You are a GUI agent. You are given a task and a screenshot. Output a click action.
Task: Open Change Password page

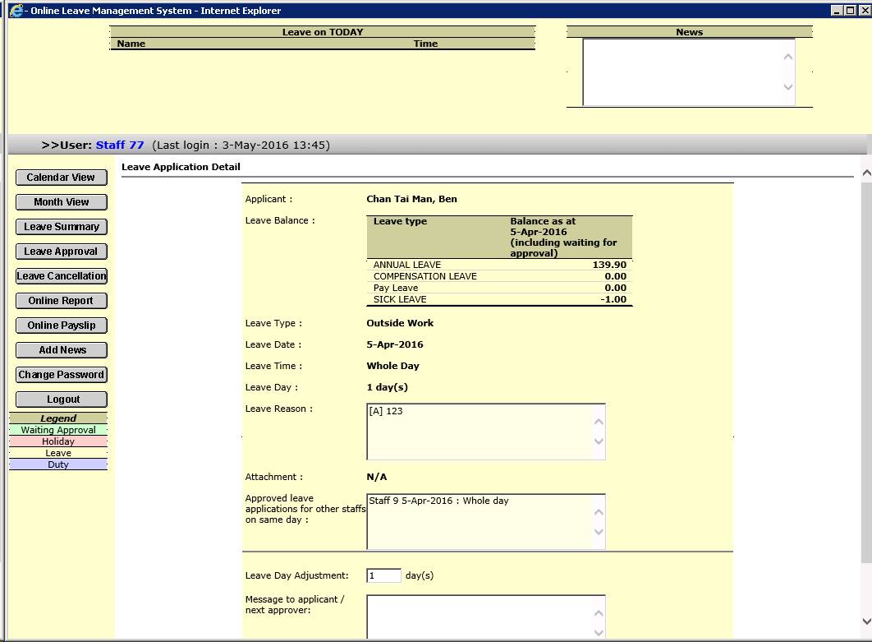62,375
